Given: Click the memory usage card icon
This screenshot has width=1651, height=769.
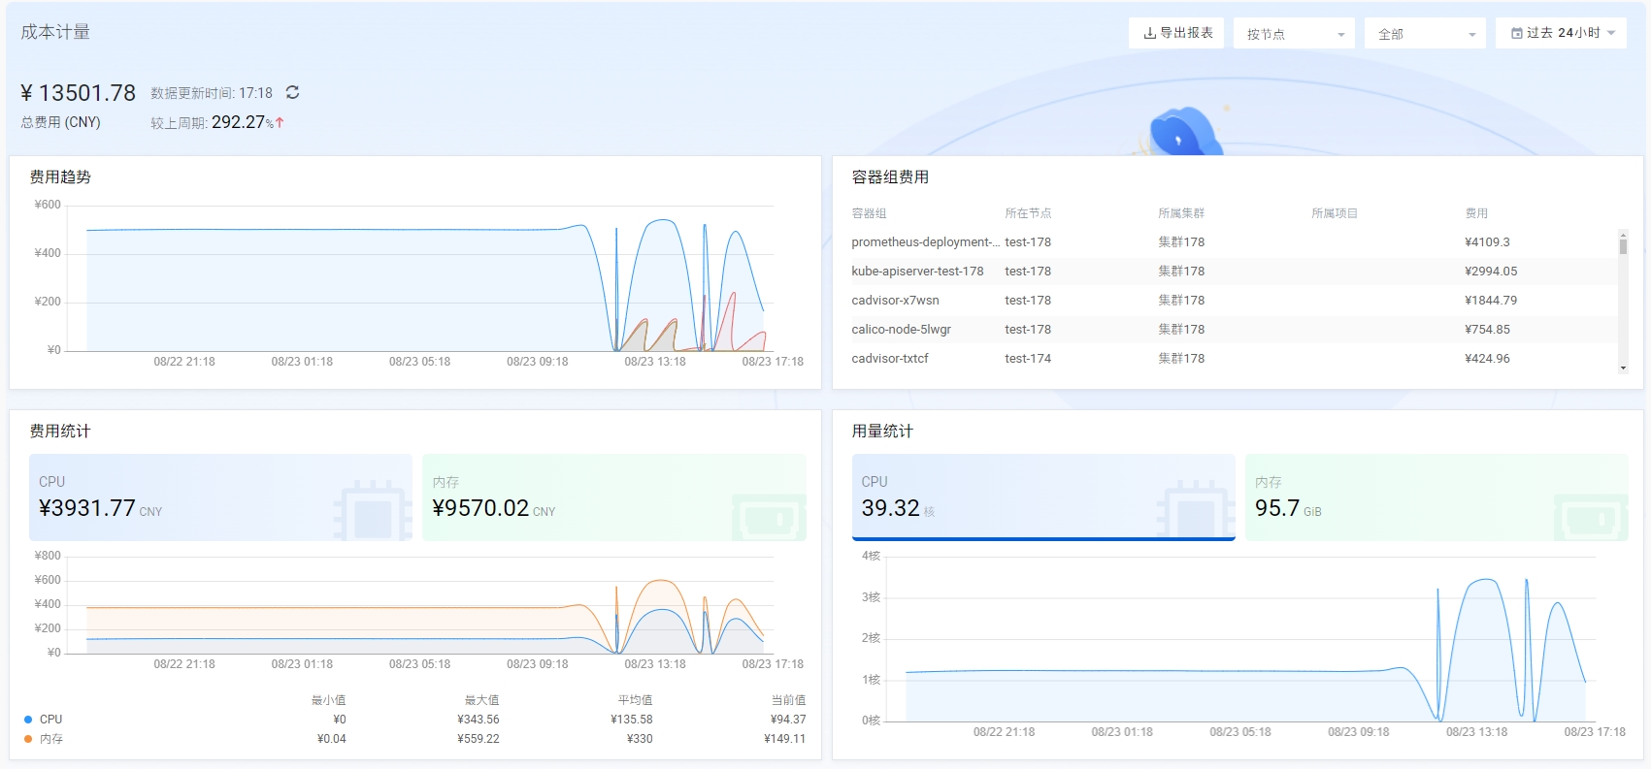Looking at the screenshot, I should [x=1590, y=514].
